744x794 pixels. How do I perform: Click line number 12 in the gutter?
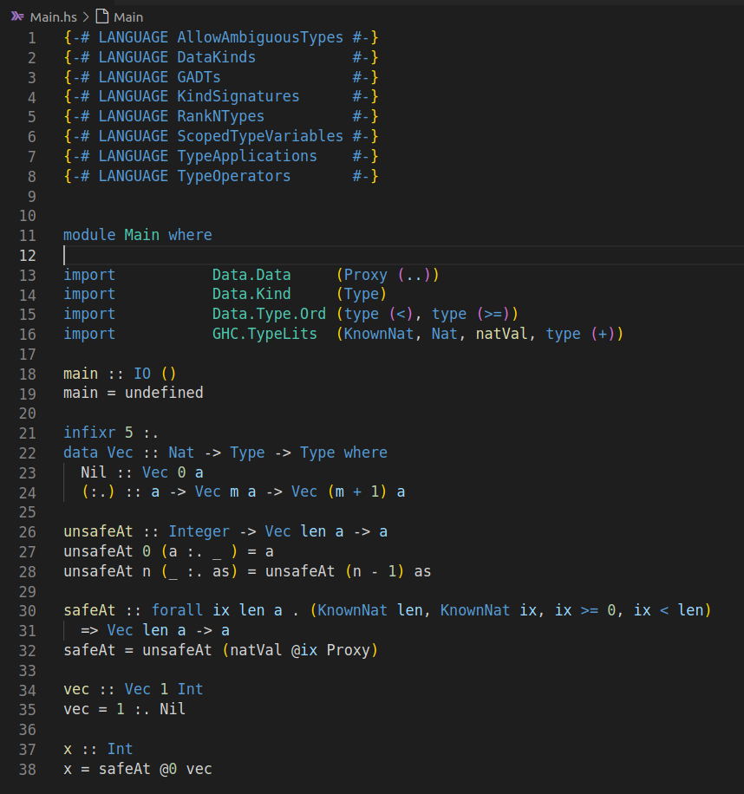[28, 256]
